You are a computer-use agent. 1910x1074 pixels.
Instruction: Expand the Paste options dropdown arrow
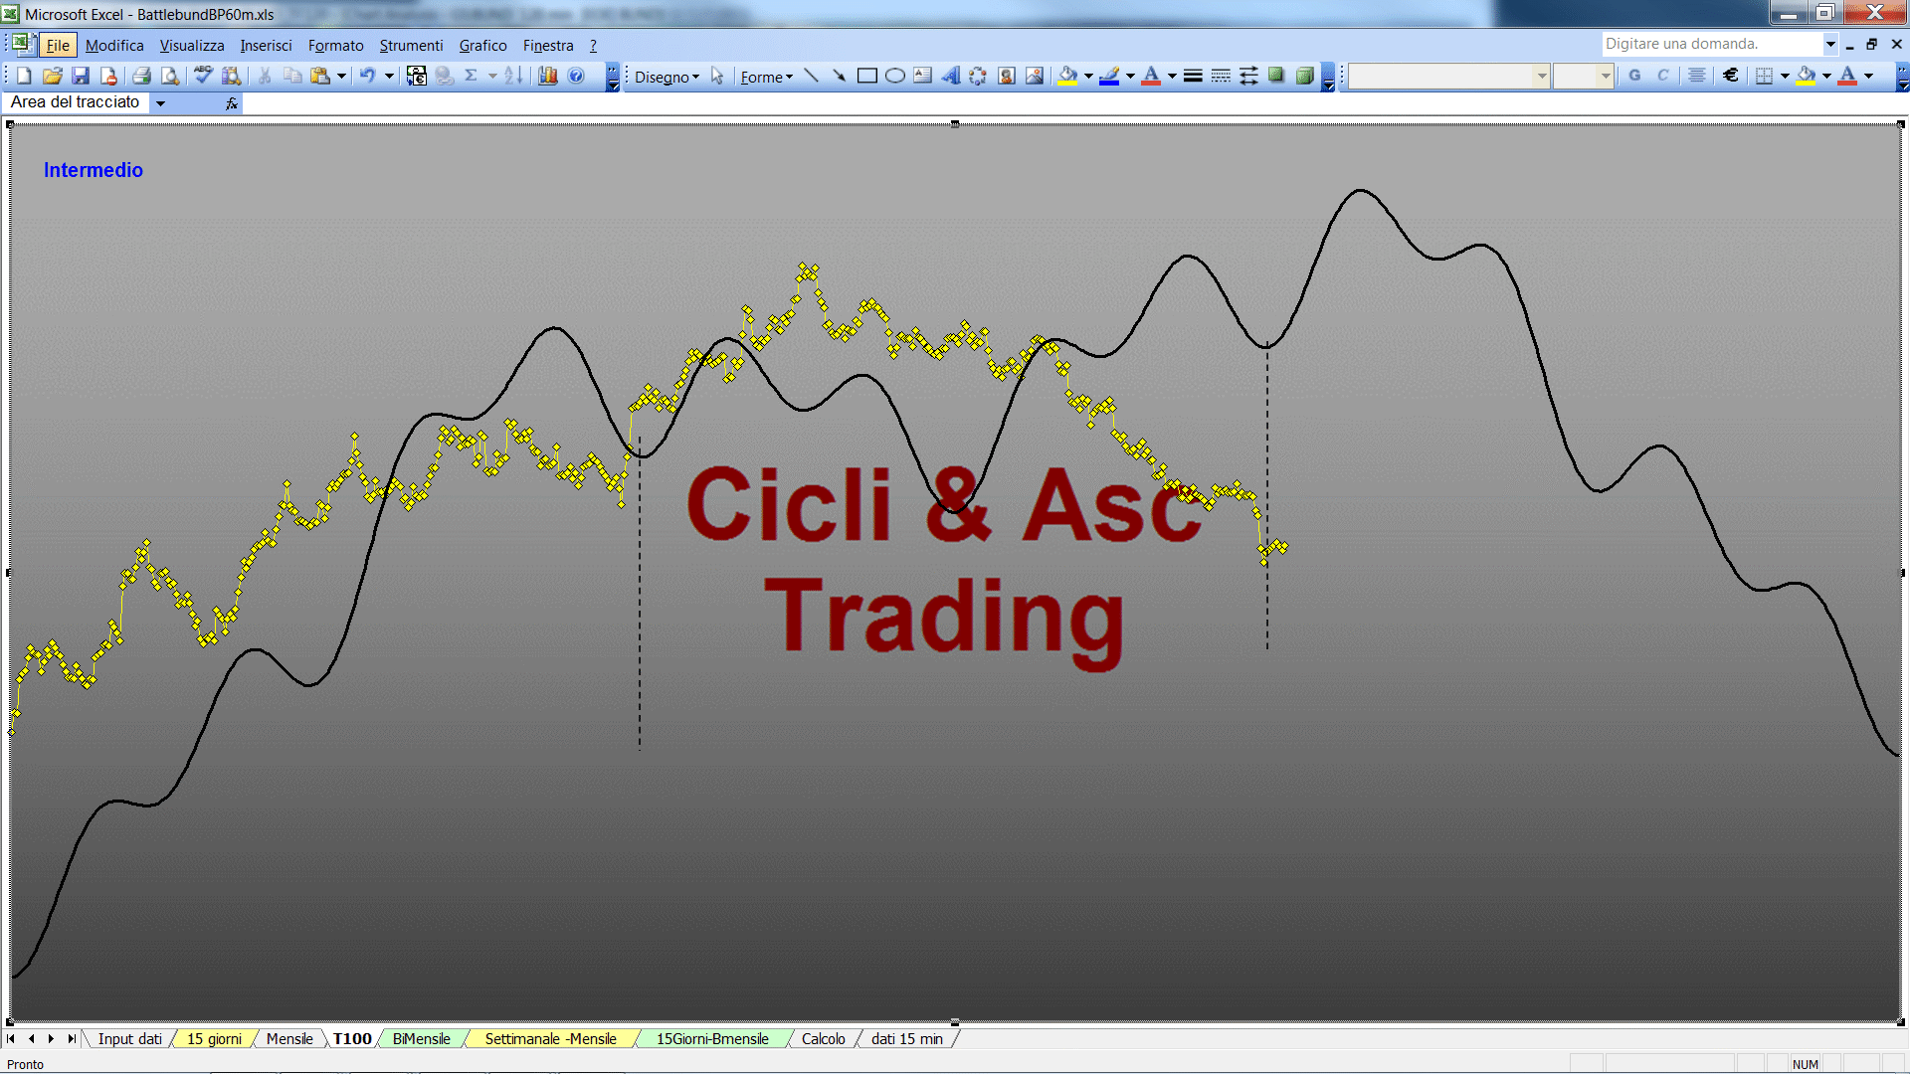coord(341,76)
